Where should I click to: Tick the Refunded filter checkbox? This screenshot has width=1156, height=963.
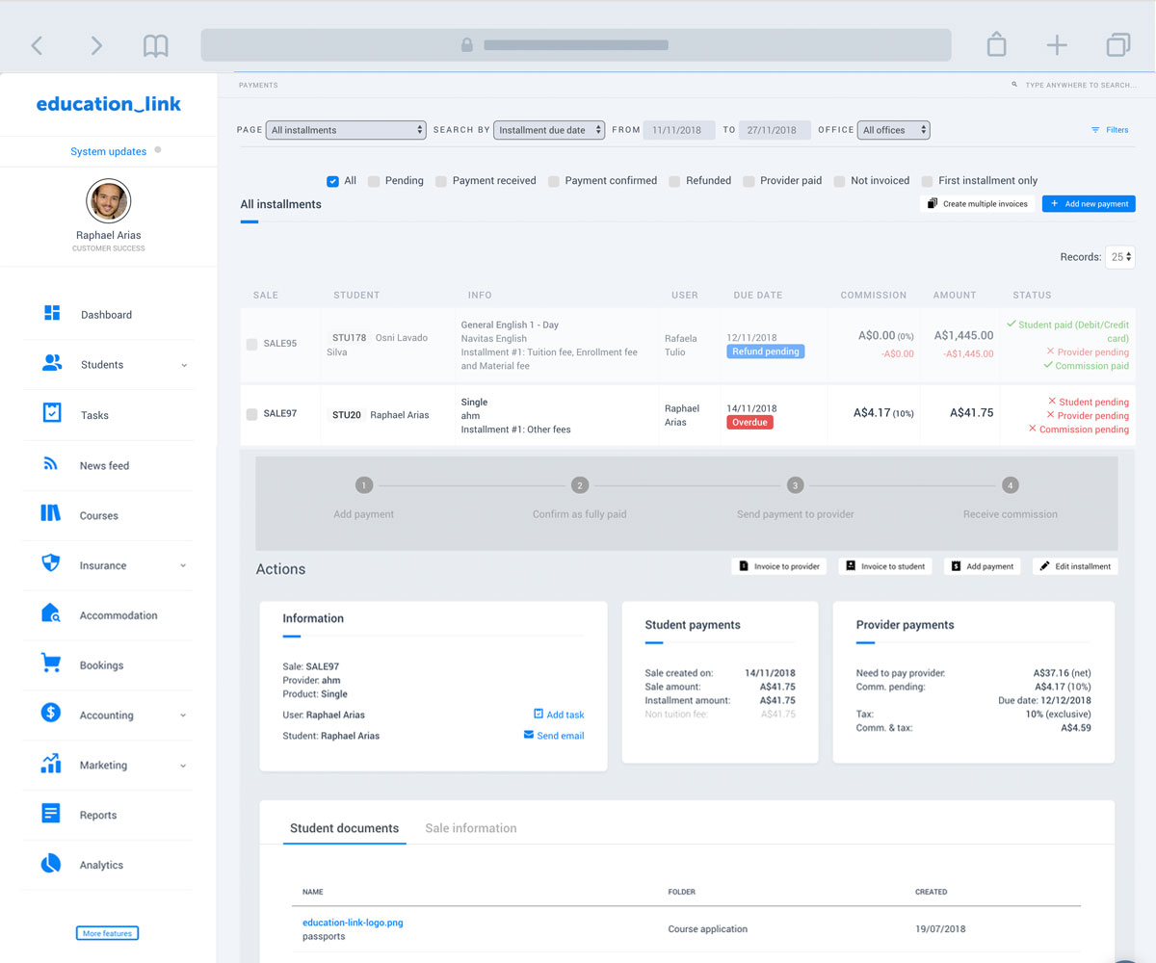pos(675,181)
